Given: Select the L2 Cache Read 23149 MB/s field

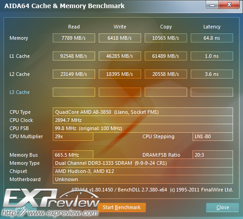Looking at the screenshot, I should (74, 74).
